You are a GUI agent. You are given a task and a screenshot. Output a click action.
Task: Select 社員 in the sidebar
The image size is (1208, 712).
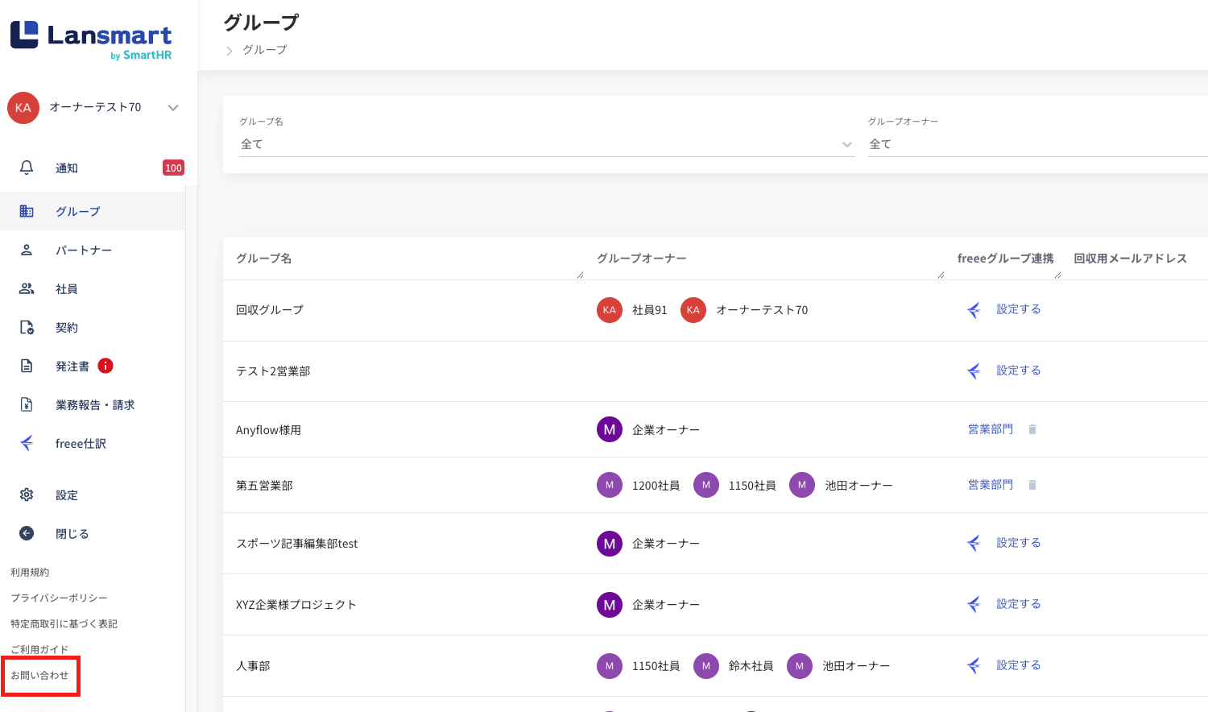(66, 288)
